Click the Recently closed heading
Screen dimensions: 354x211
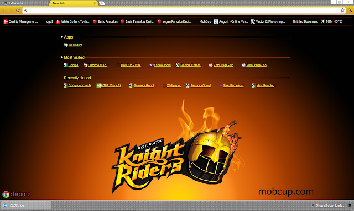(x=77, y=78)
